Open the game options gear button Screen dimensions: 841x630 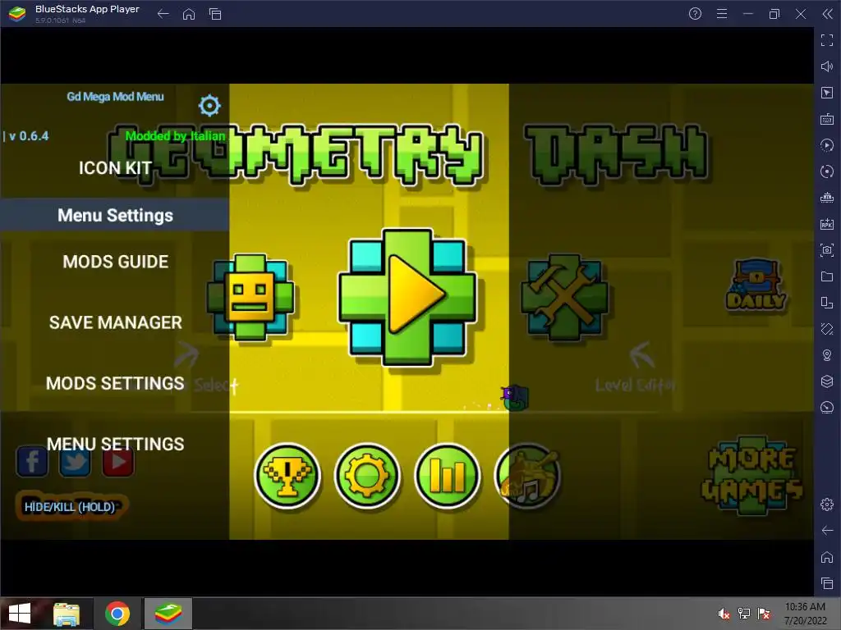[x=367, y=476]
